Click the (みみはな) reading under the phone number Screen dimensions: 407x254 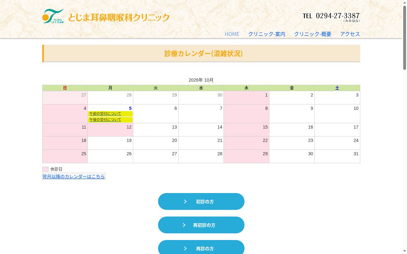[x=352, y=21]
